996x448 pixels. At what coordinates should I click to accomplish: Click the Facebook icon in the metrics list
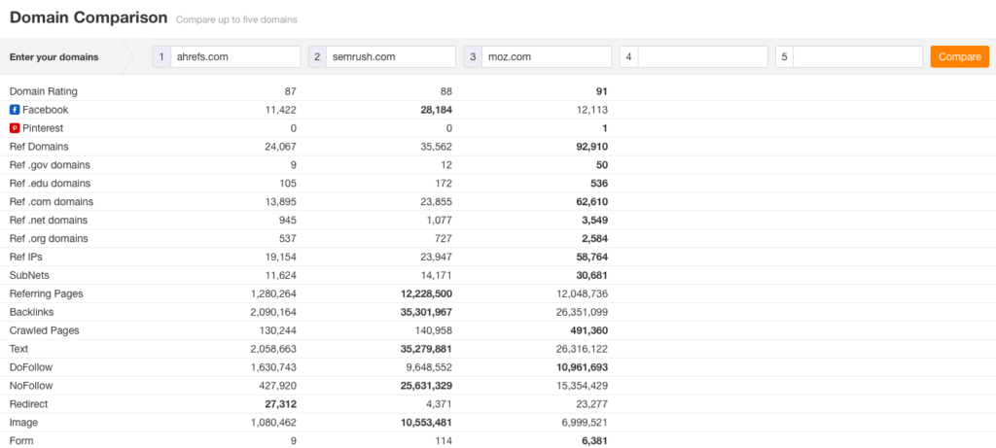pos(15,110)
